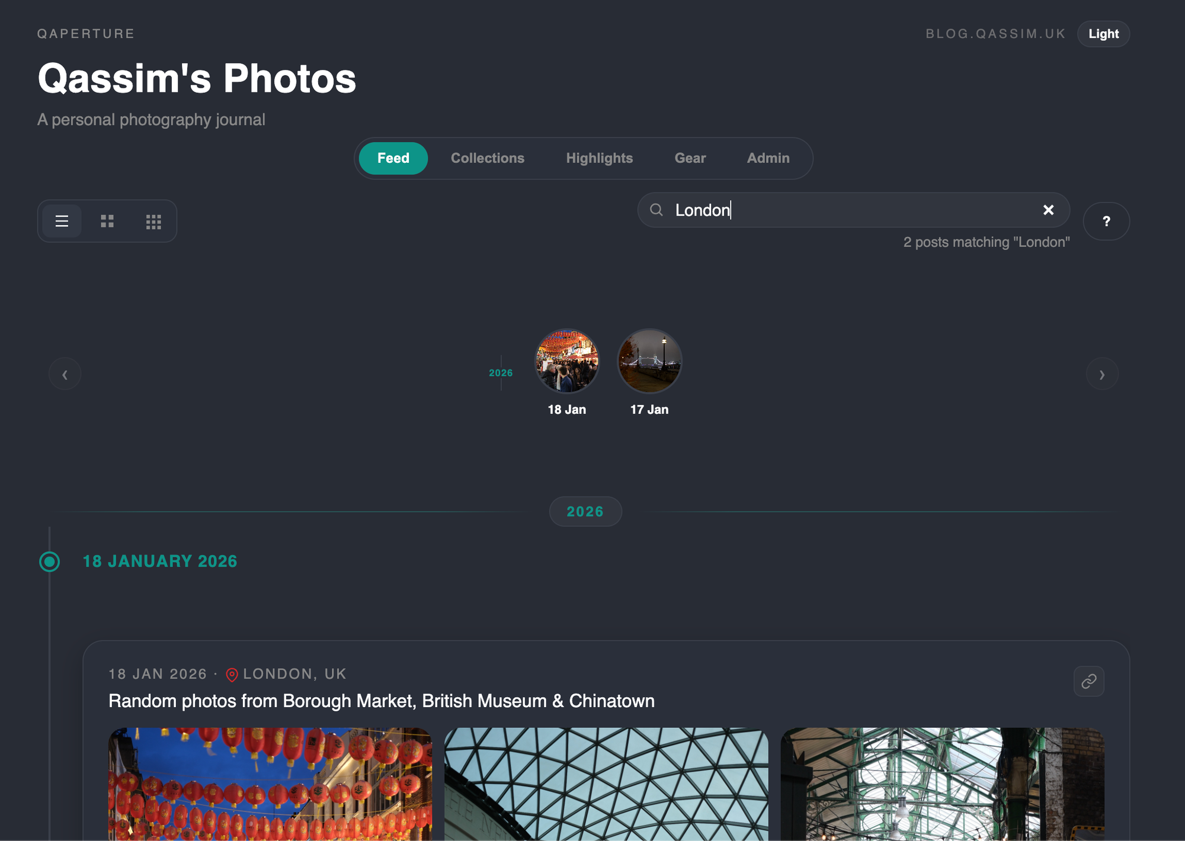1185x841 pixels.
Task: Switch to list view layout
Action: (62, 222)
